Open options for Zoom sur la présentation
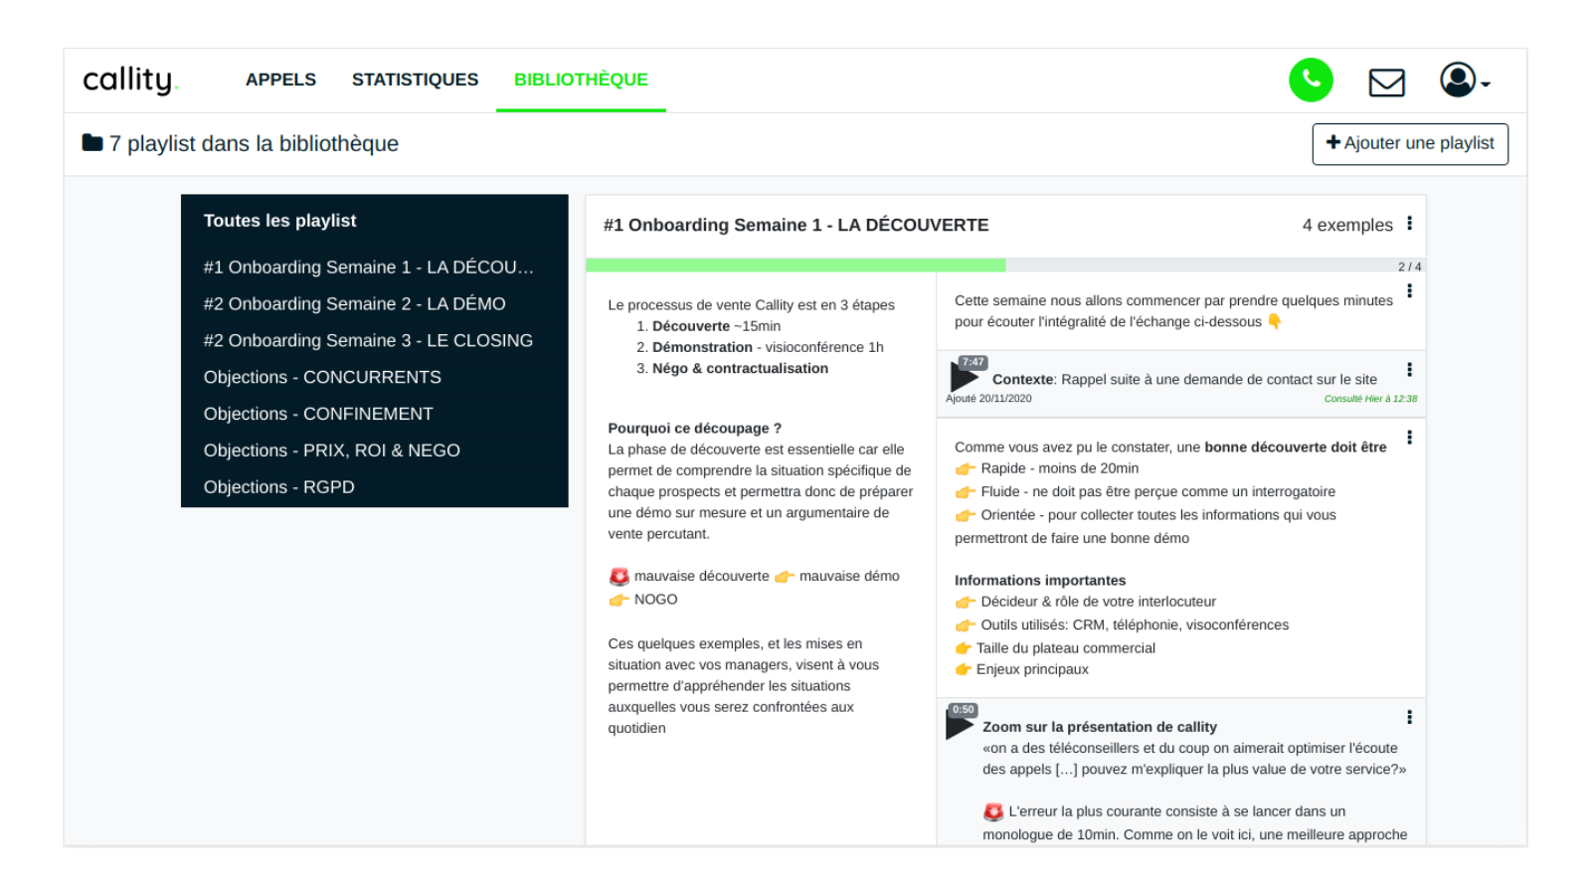Image resolution: width=1591 pixels, height=895 pixels. pos(1409,718)
